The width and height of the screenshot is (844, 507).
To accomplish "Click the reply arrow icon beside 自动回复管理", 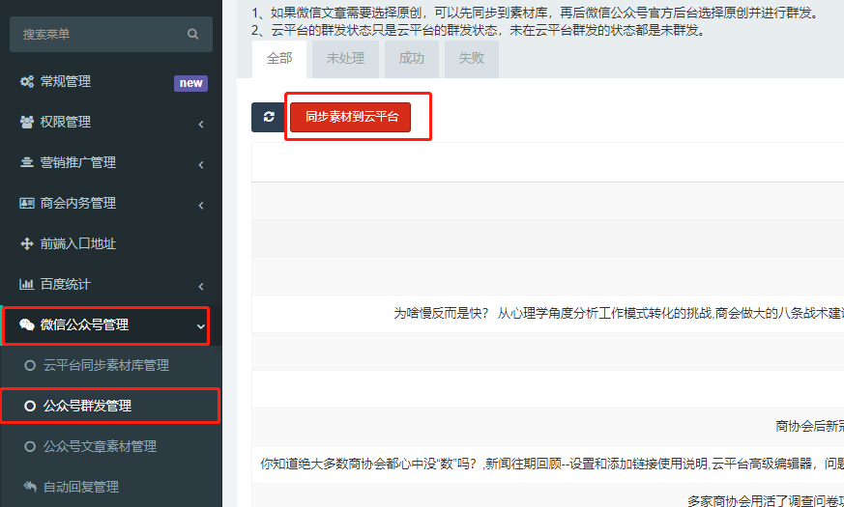I will click(30, 487).
